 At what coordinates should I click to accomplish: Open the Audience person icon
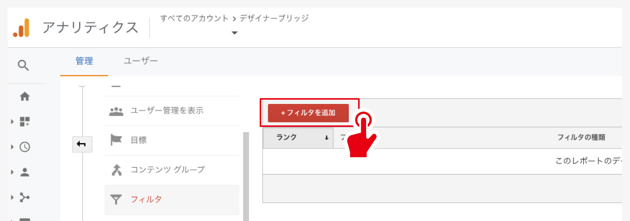pos(25,172)
